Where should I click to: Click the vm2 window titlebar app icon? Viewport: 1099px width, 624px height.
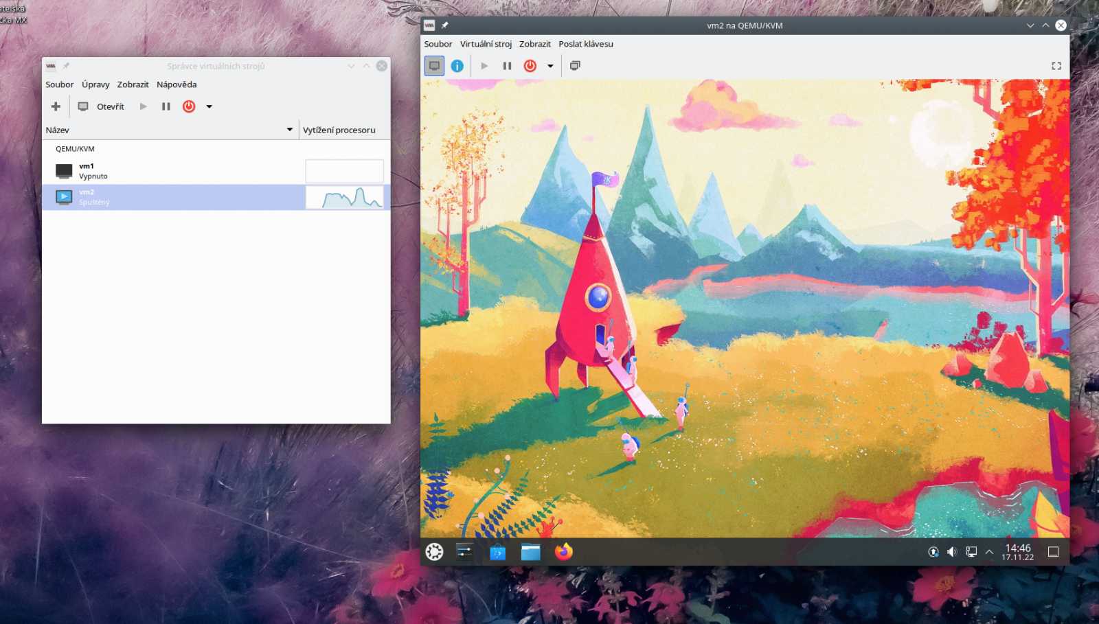point(429,25)
